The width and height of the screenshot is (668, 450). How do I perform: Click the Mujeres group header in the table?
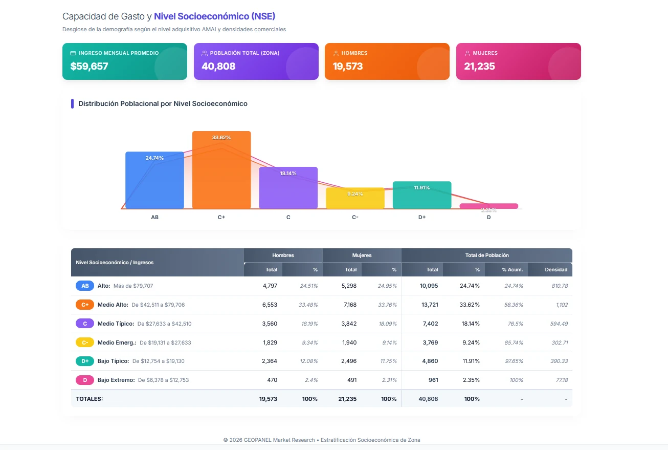click(x=362, y=255)
